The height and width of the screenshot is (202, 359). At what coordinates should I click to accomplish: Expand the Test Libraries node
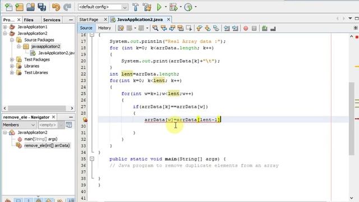[12, 72]
